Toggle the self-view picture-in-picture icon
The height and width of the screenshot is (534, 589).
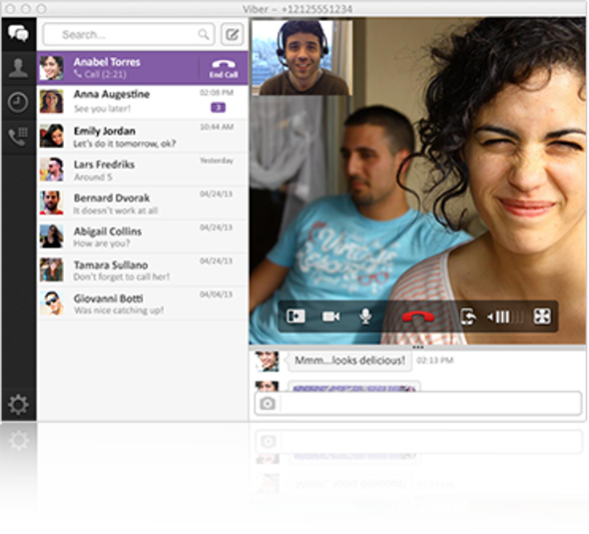click(295, 316)
